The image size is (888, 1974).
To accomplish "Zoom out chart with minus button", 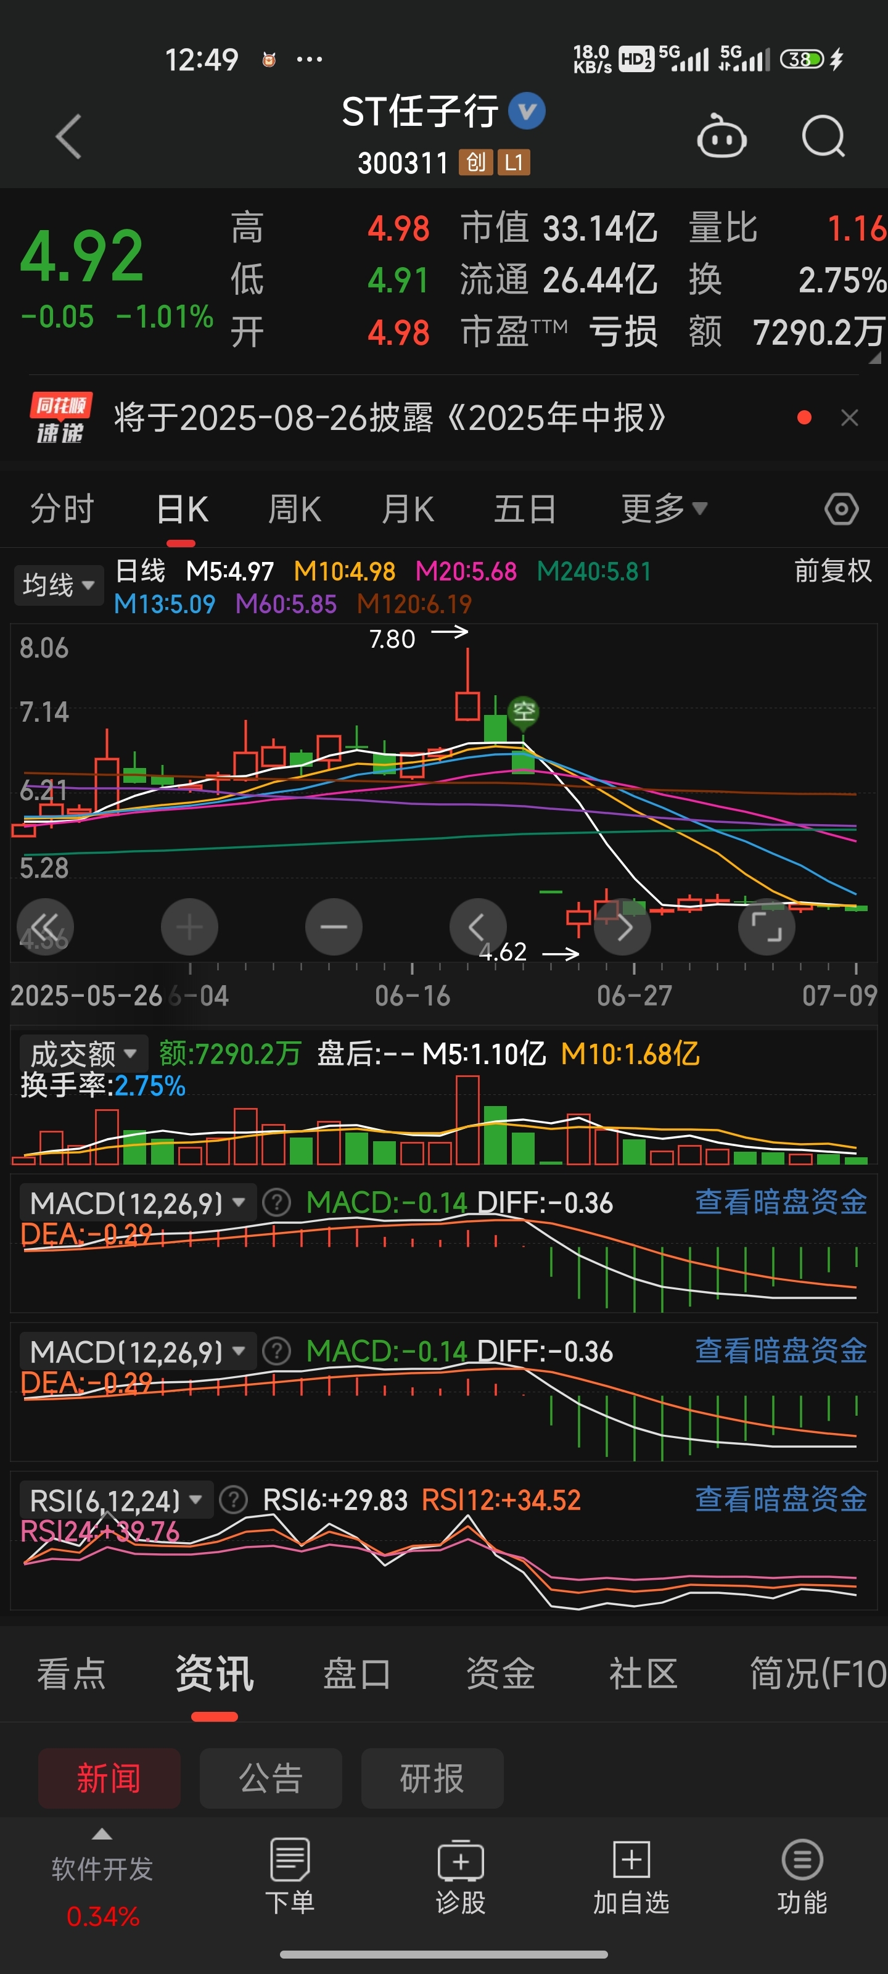I will point(333,927).
